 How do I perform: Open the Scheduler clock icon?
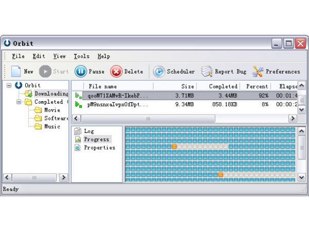[x=159, y=71]
